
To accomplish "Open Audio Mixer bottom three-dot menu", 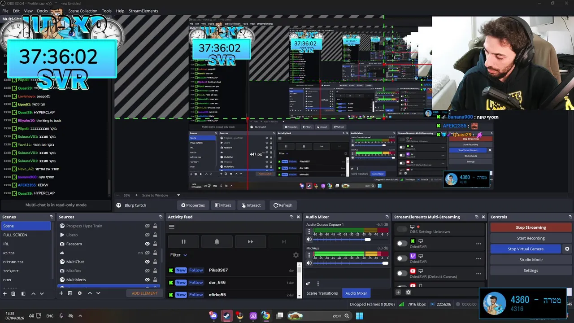I will (318, 284).
